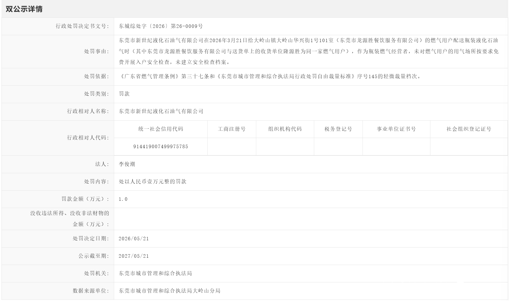The width and height of the screenshot is (509, 301).
Task: Click the penalty reason paragraph text
Action: point(309,51)
